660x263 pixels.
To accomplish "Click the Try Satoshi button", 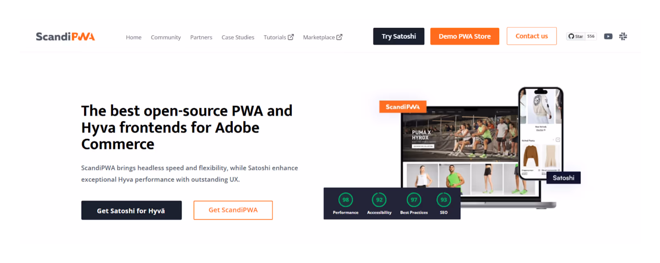I will 399,36.
